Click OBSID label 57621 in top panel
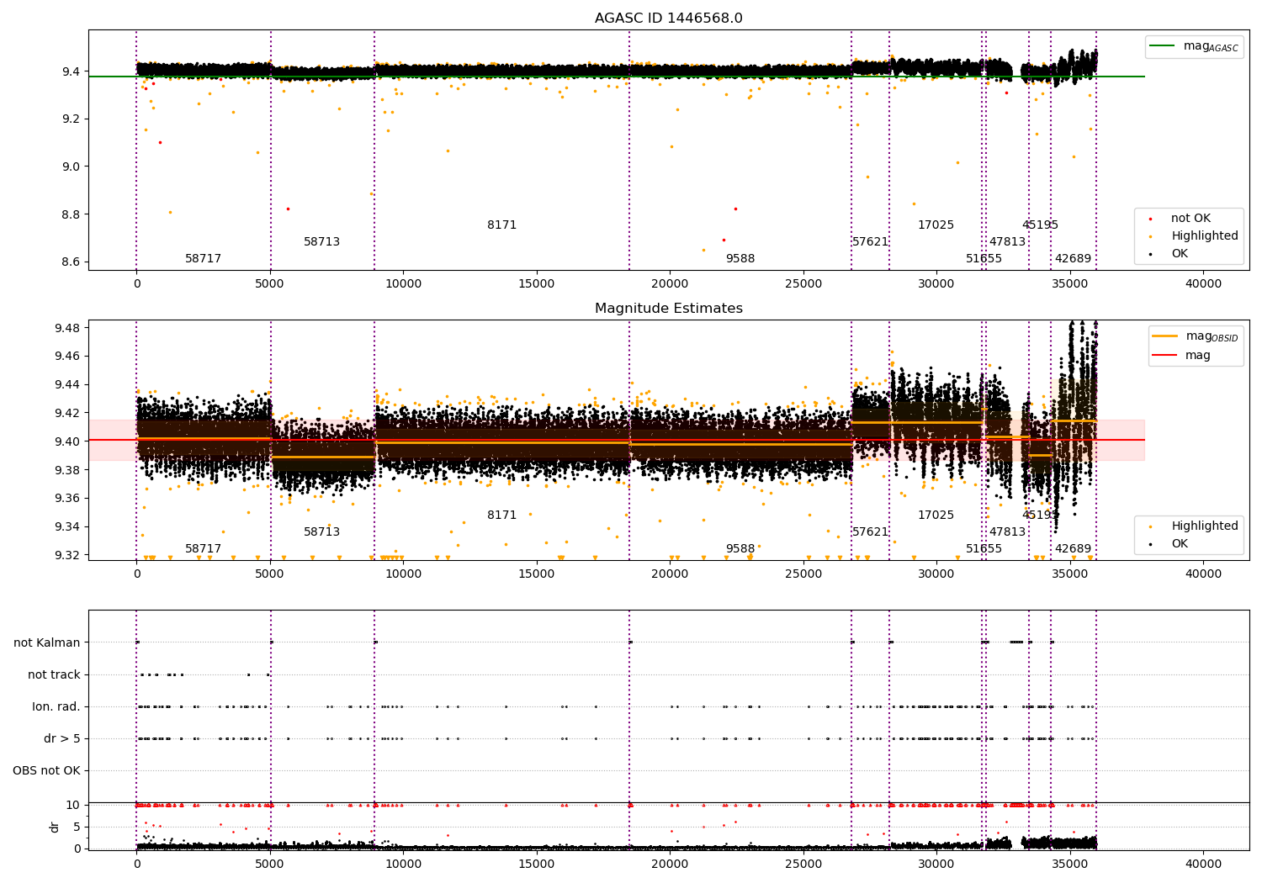 pyautogui.click(x=870, y=242)
